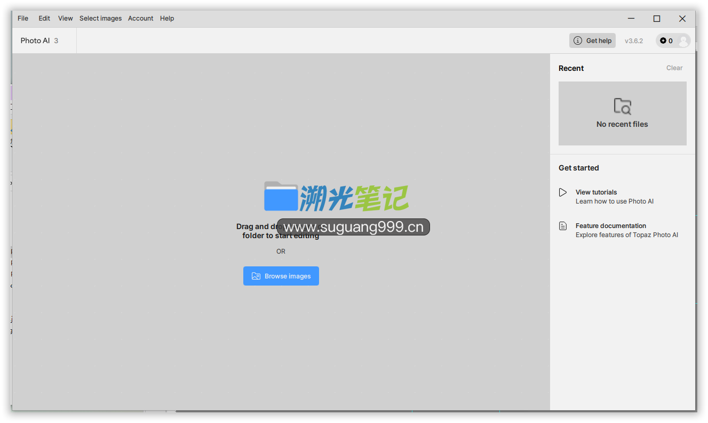Click the document icon beside Feature documentation
708x423 pixels.
563,226
